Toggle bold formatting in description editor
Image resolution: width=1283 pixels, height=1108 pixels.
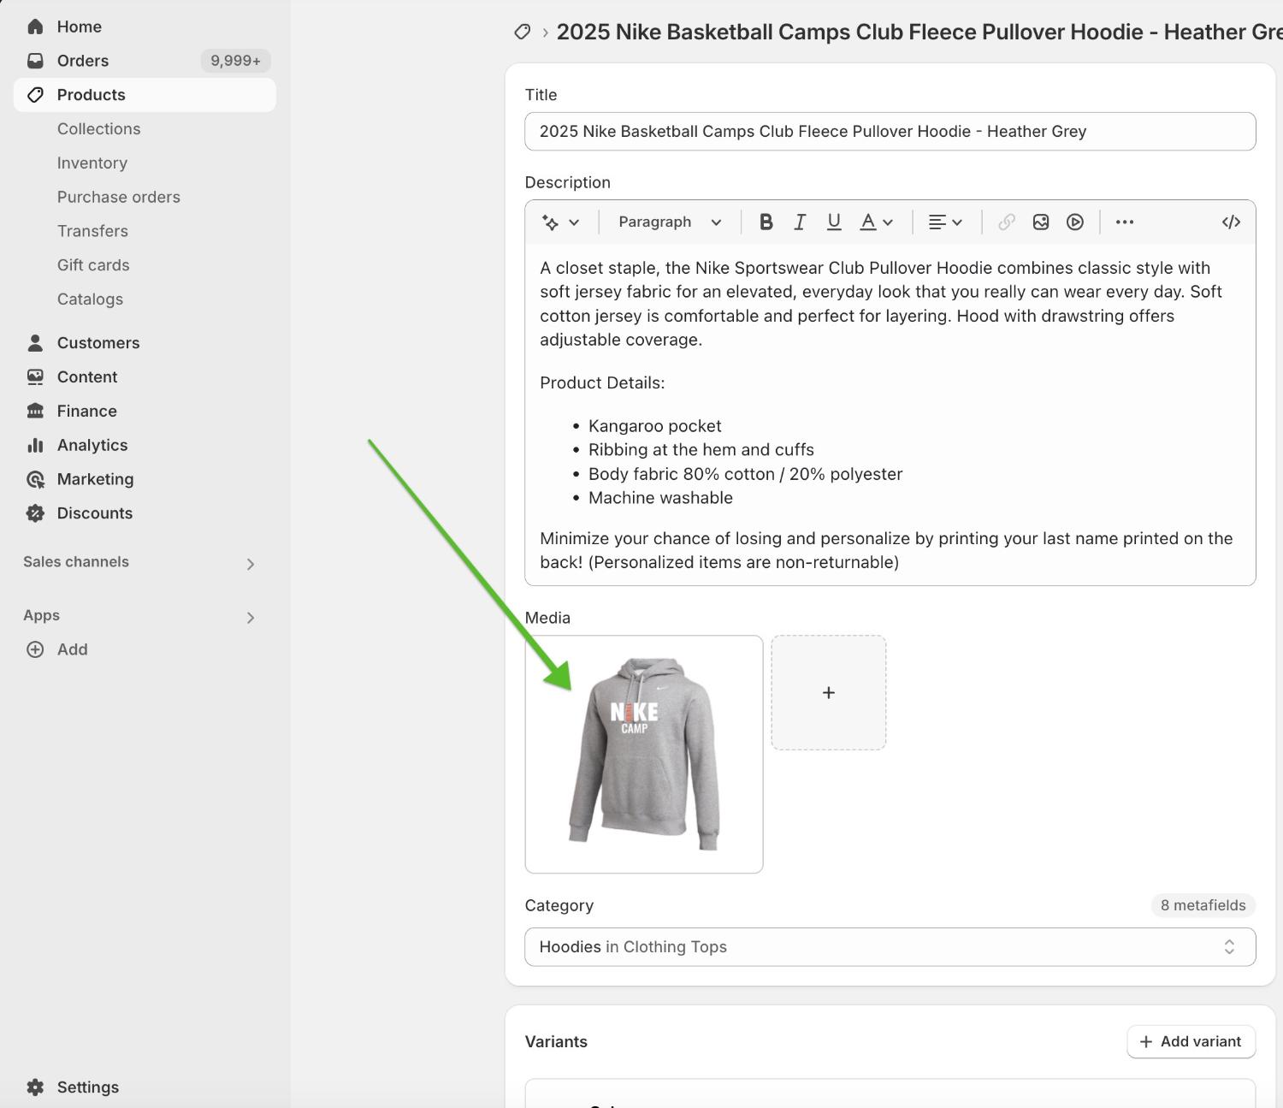click(x=766, y=222)
